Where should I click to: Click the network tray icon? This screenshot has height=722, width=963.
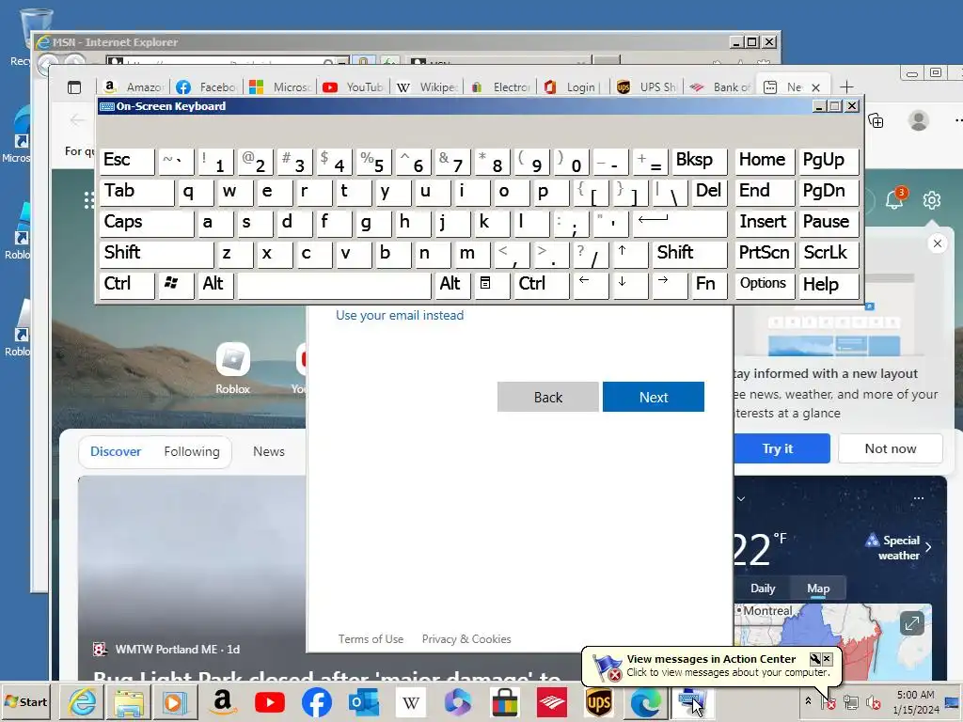pos(850,701)
